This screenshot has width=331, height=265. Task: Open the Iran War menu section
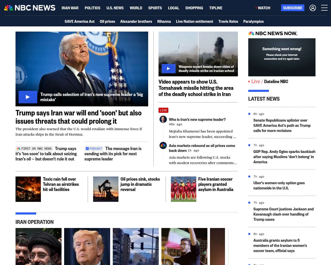pos(70,8)
